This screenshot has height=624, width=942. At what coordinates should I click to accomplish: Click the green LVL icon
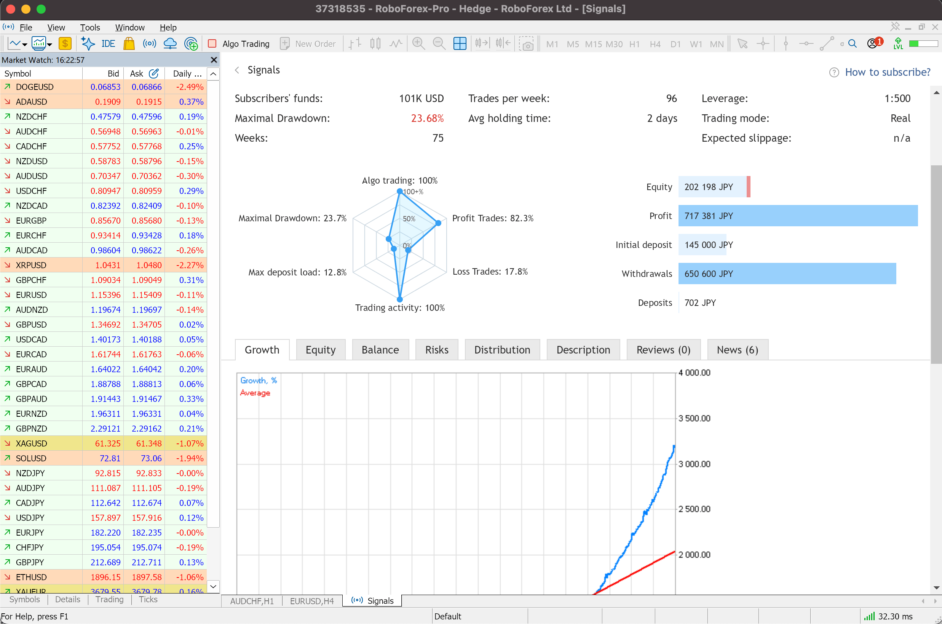898,43
